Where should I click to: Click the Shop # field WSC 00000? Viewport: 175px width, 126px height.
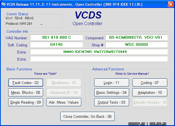(x=137, y=44)
